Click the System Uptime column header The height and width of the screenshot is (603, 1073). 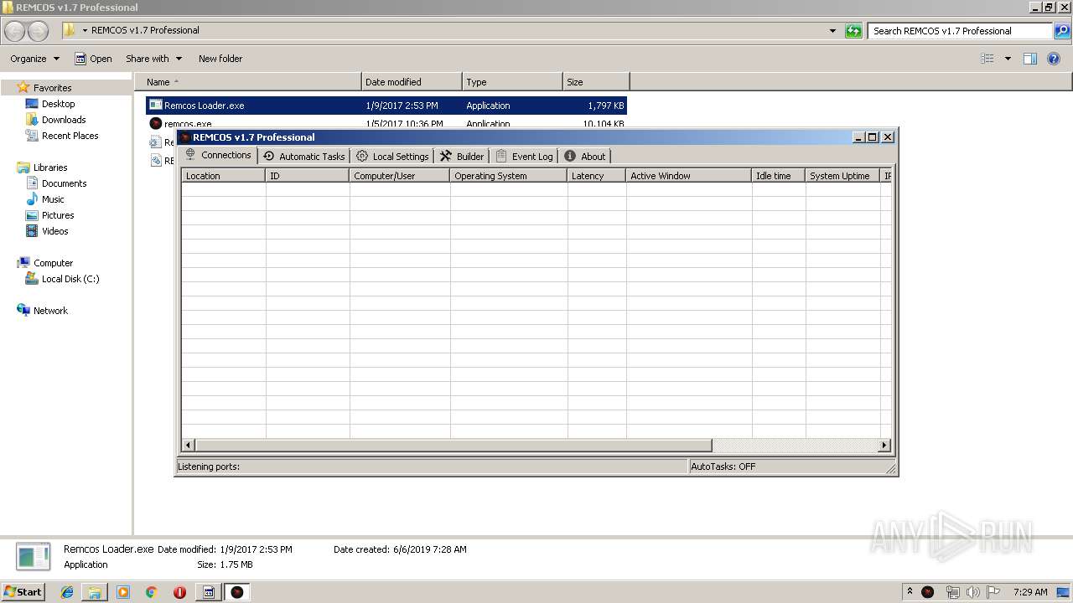coord(843,176)
